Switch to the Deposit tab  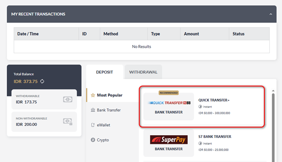[104, 72]
